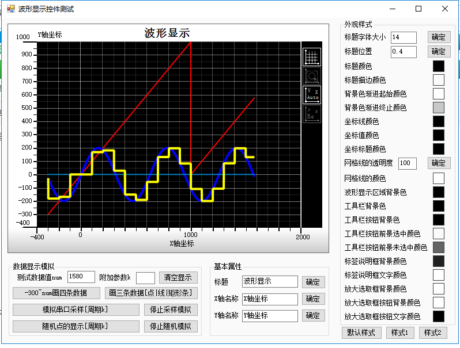Open the 标题颜色 color swatch

(x=439, y=66)
